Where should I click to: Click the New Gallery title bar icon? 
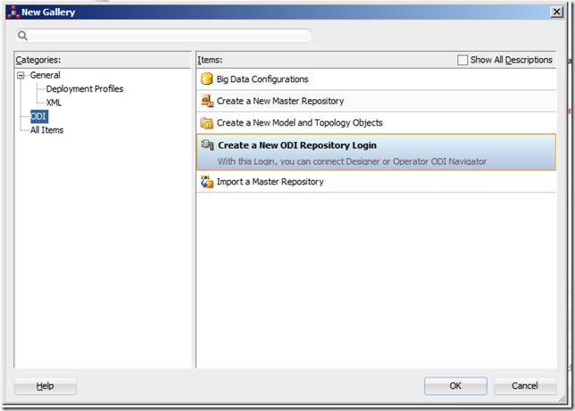pyautogui.click(x=13, y=12)
